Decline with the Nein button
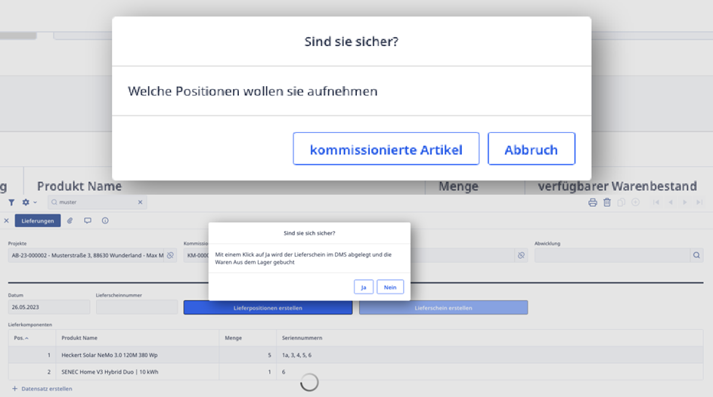The width and height of the screenshot is (713, 397). 390,288
